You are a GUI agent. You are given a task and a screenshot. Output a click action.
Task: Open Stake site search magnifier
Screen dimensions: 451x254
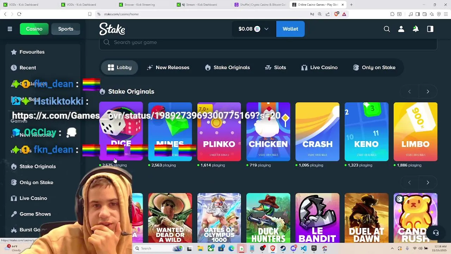(x=387, y=29)
